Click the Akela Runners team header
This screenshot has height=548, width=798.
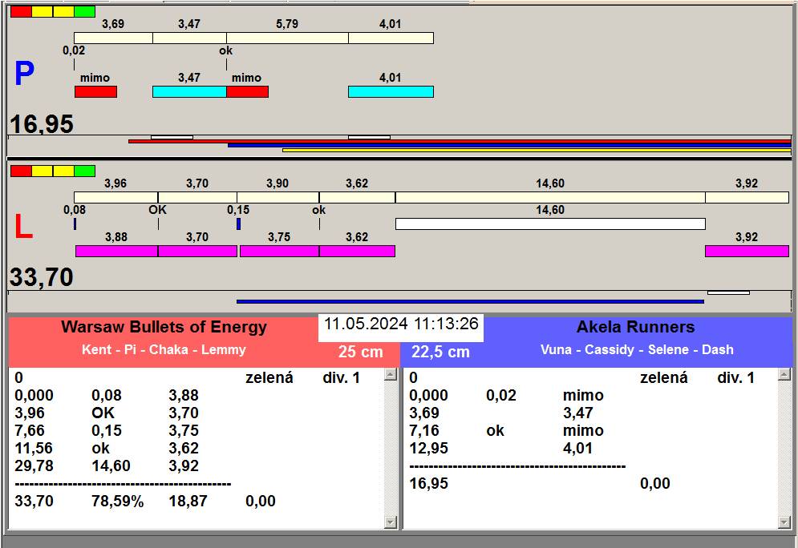coord(635,328)
